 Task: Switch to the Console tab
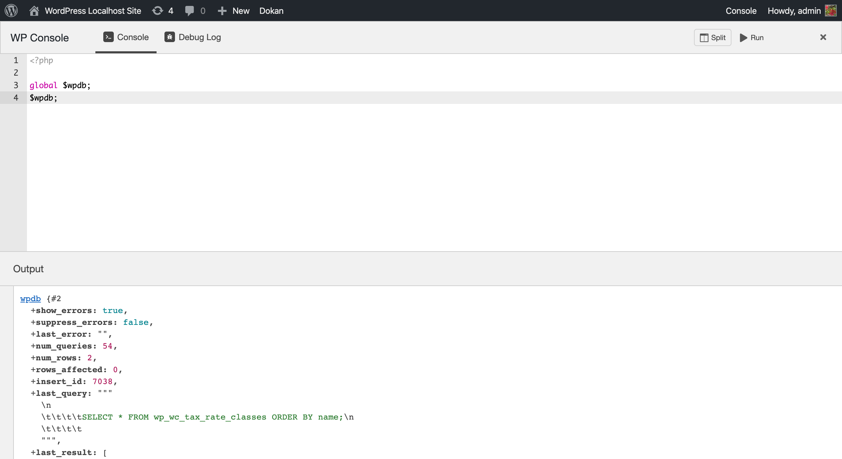(x=126, y=37)
